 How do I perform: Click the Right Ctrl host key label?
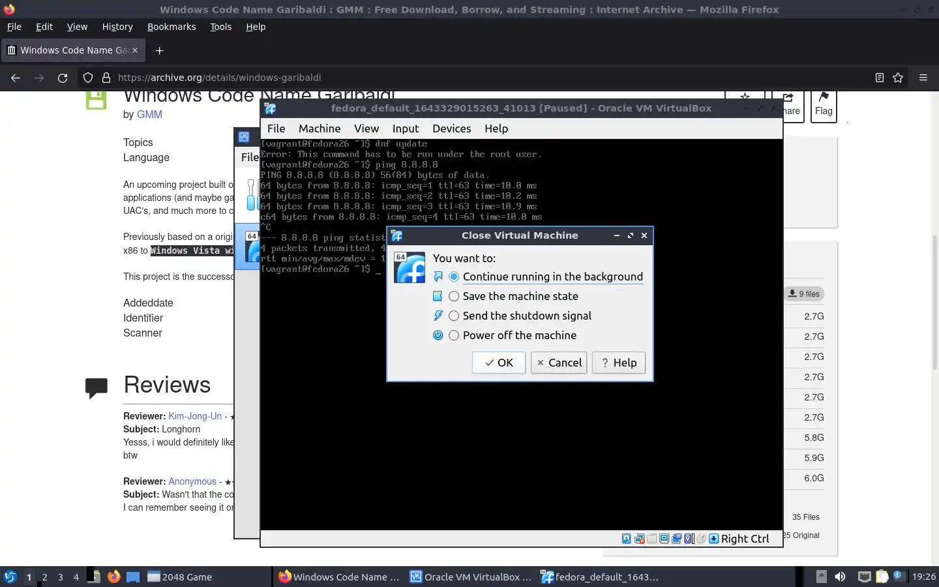tap(745, 539)
